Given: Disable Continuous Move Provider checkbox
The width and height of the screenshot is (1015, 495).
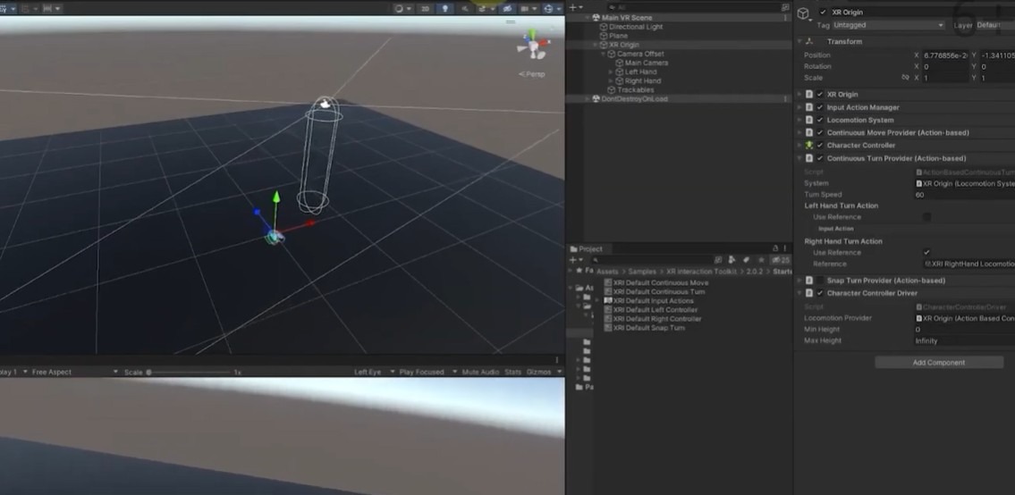Looking at the screenshot, I should pyautogui.click(x=820, y=132).
